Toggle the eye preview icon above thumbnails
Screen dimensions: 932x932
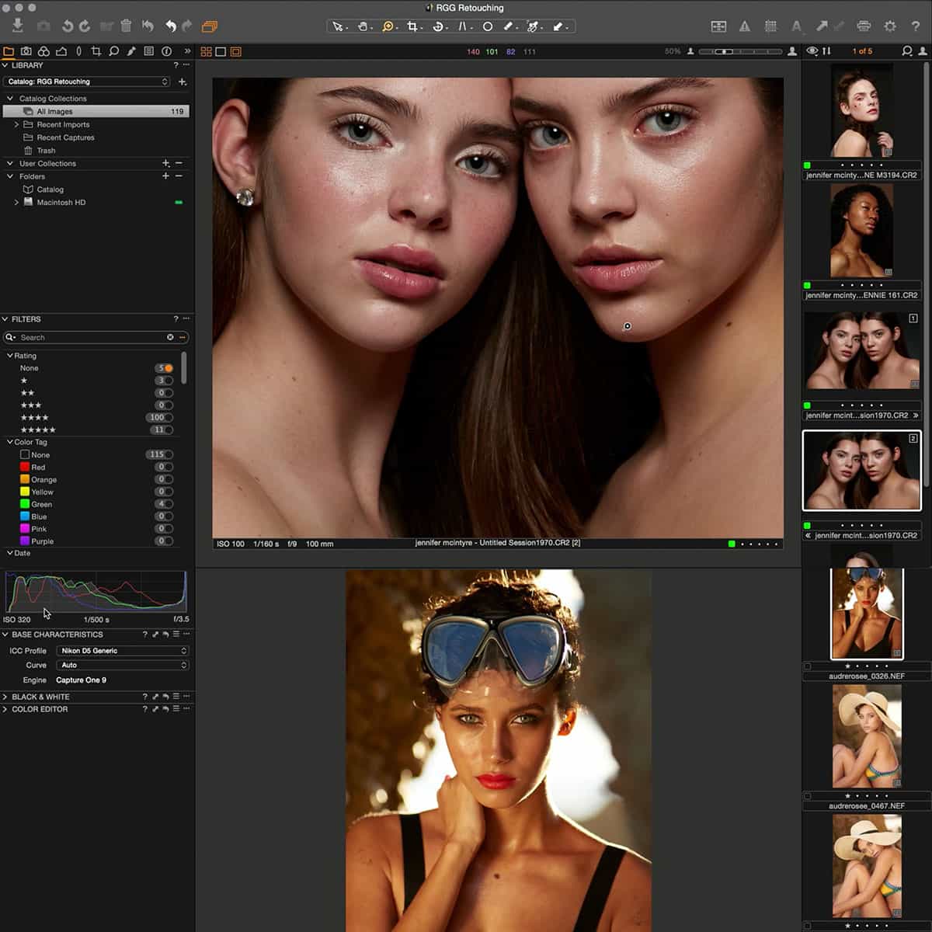[x=814, y=50]
